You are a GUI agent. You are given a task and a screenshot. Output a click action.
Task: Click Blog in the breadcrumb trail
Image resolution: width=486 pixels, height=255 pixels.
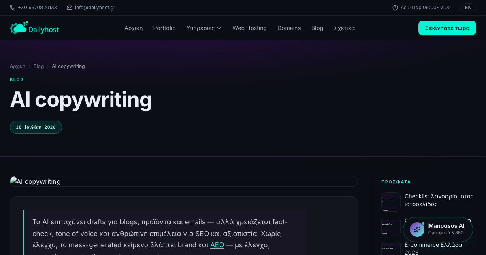38,66
